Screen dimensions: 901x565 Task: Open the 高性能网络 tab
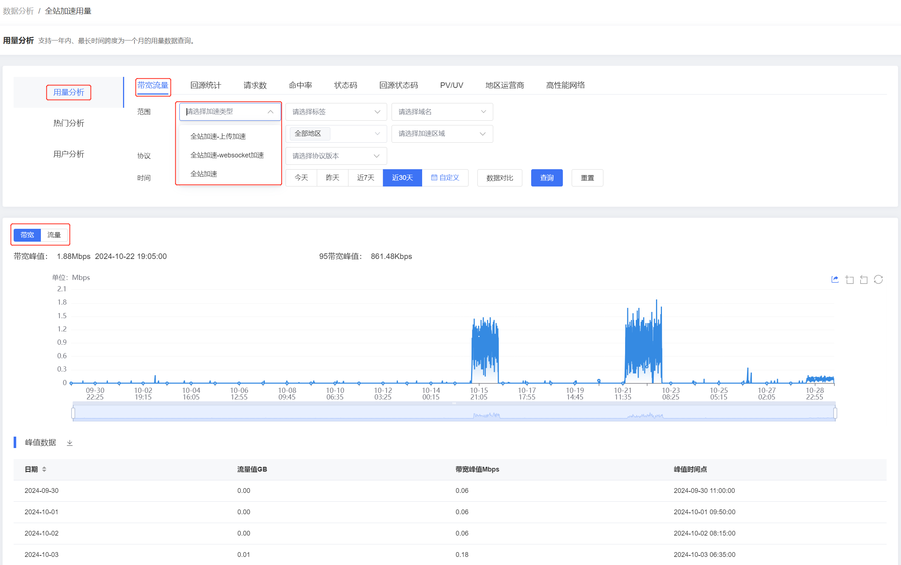(565, 86)
